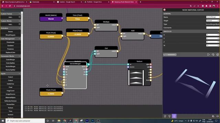Open the Y swizzle dropdown
This screenshot has height=123, width=220.
point(212,38)
